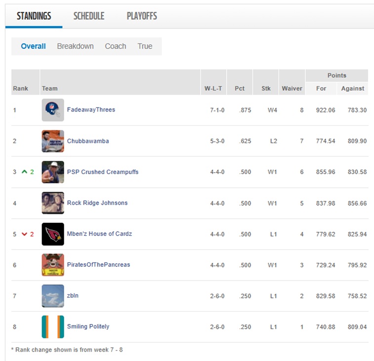Click points against value 809.90
374x361 pixels.
pos(357,141)
